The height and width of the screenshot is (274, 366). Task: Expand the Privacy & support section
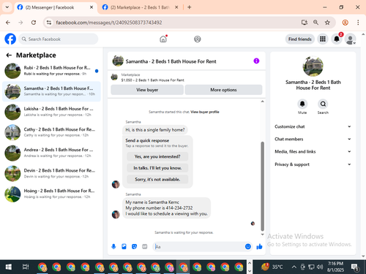pos(313,164)
